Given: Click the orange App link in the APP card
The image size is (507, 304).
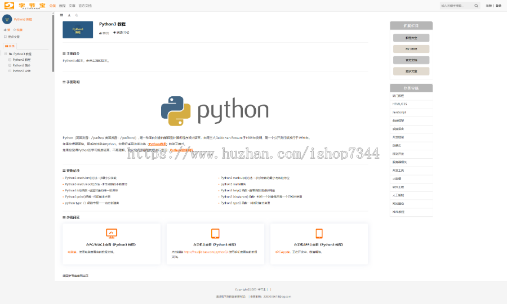Looking at the screenshot, I should click(283, 252).
